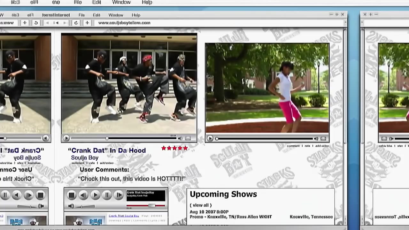The width and height of the screenshot is (409, 230).
Task: Click the "Crank Dat" In Da Hood title
Action: [107, 150]
